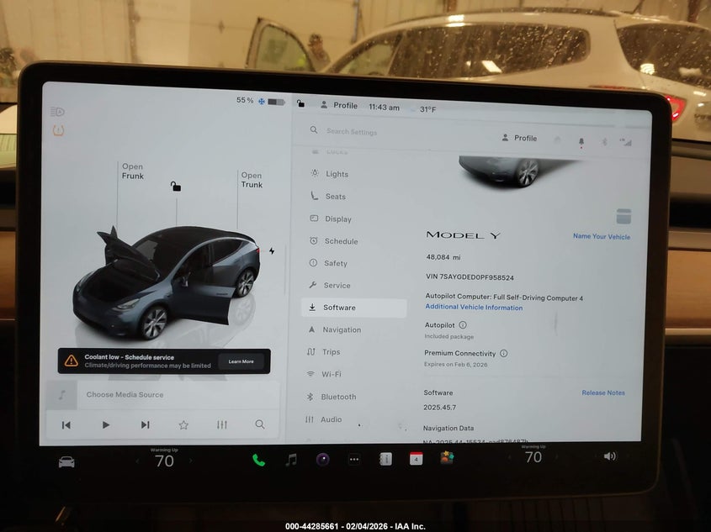Open the purple camera app icon

point(322,460)
